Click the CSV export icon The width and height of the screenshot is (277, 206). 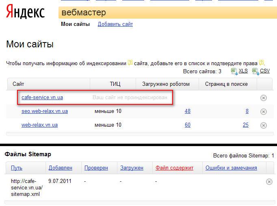(255, 71)
